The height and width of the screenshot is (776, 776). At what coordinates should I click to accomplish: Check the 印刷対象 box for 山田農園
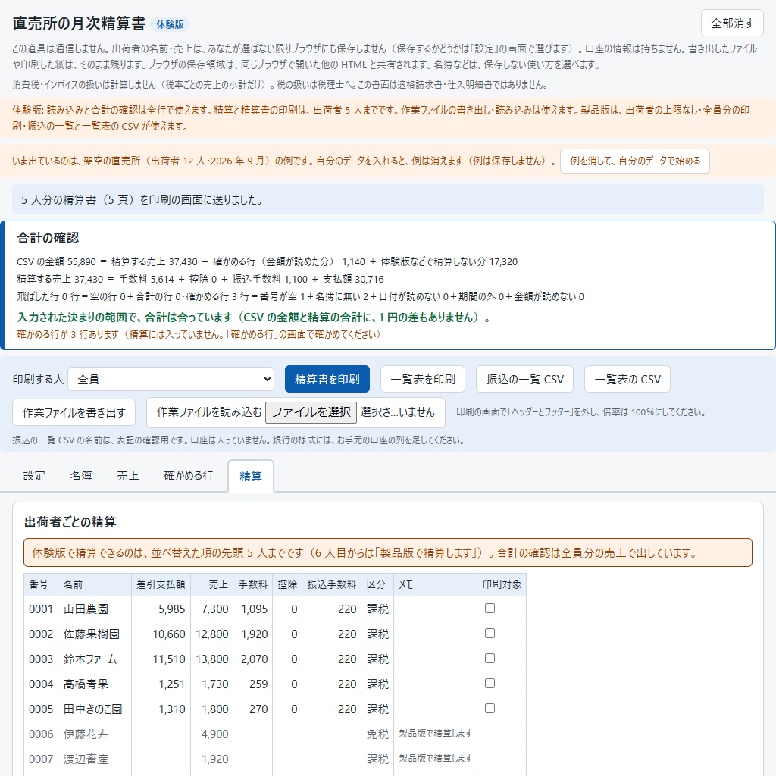[x=490, y=609]
